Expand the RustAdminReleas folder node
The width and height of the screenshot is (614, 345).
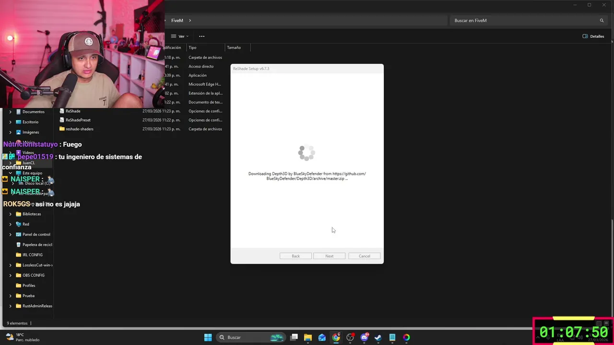(10, 306)
